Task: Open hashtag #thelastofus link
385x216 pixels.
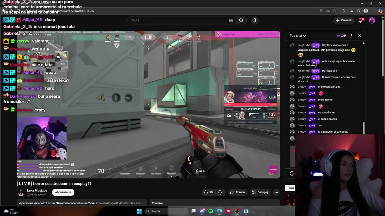Action: pos(127,203)
